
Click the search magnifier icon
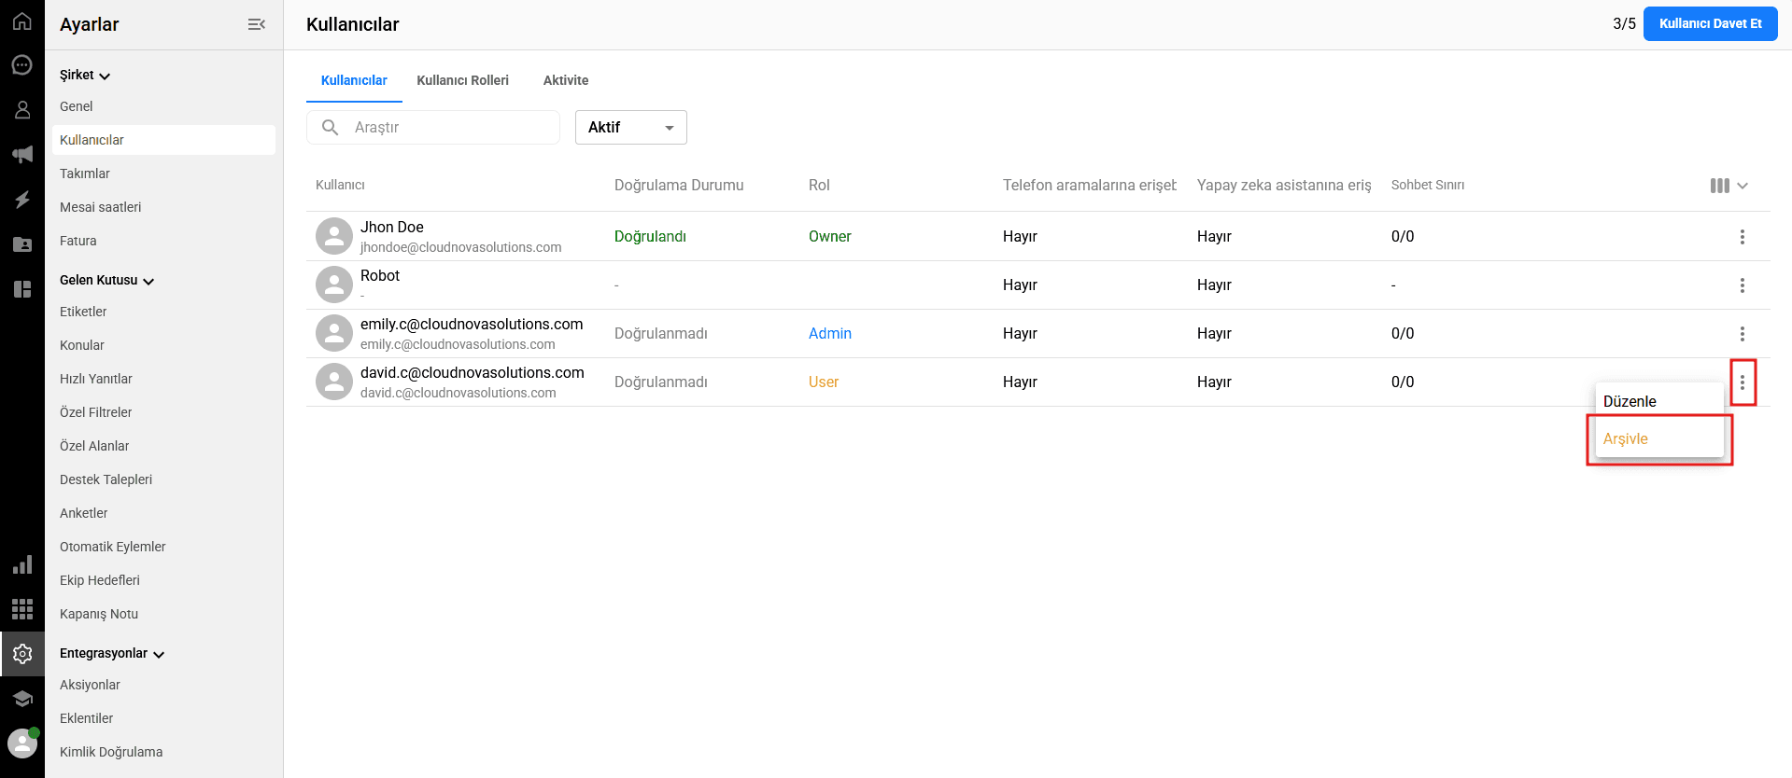pos(330,127)
